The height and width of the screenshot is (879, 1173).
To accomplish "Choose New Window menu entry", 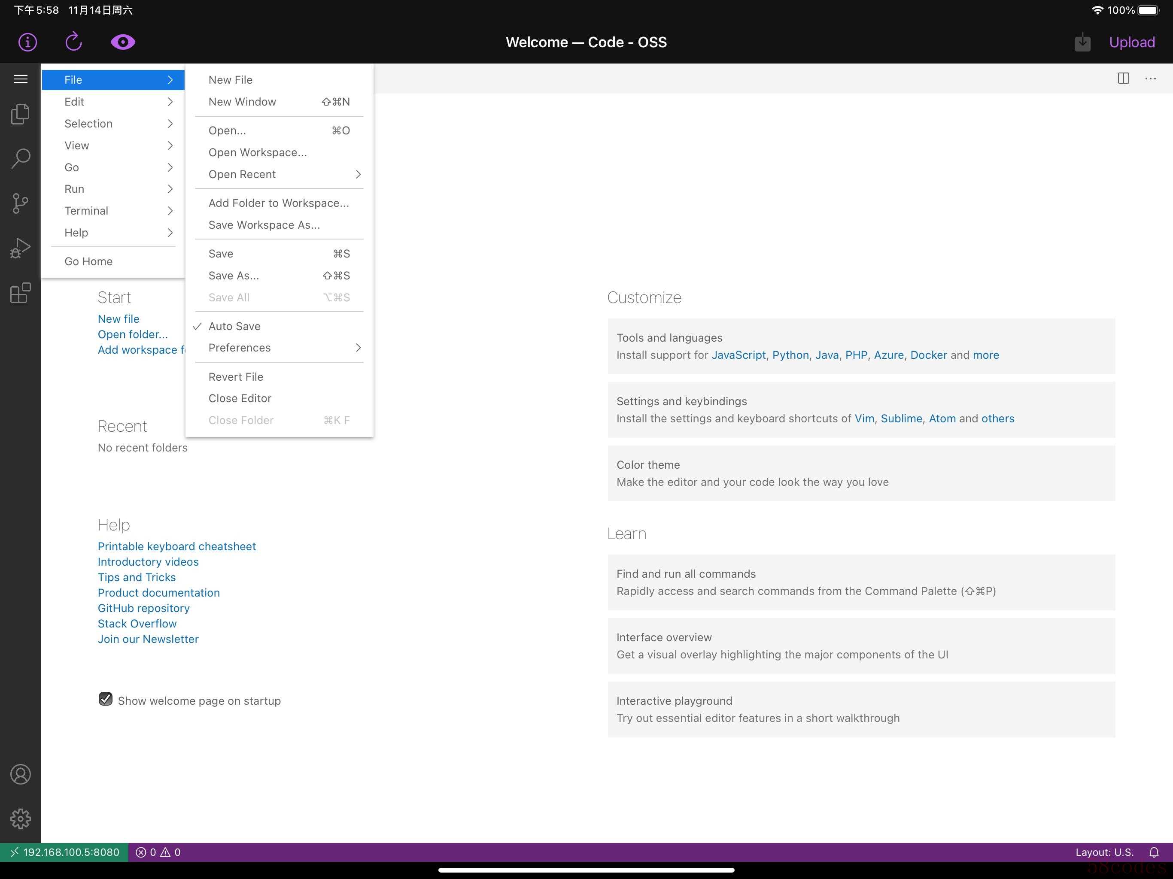I will tap(280, 102).
